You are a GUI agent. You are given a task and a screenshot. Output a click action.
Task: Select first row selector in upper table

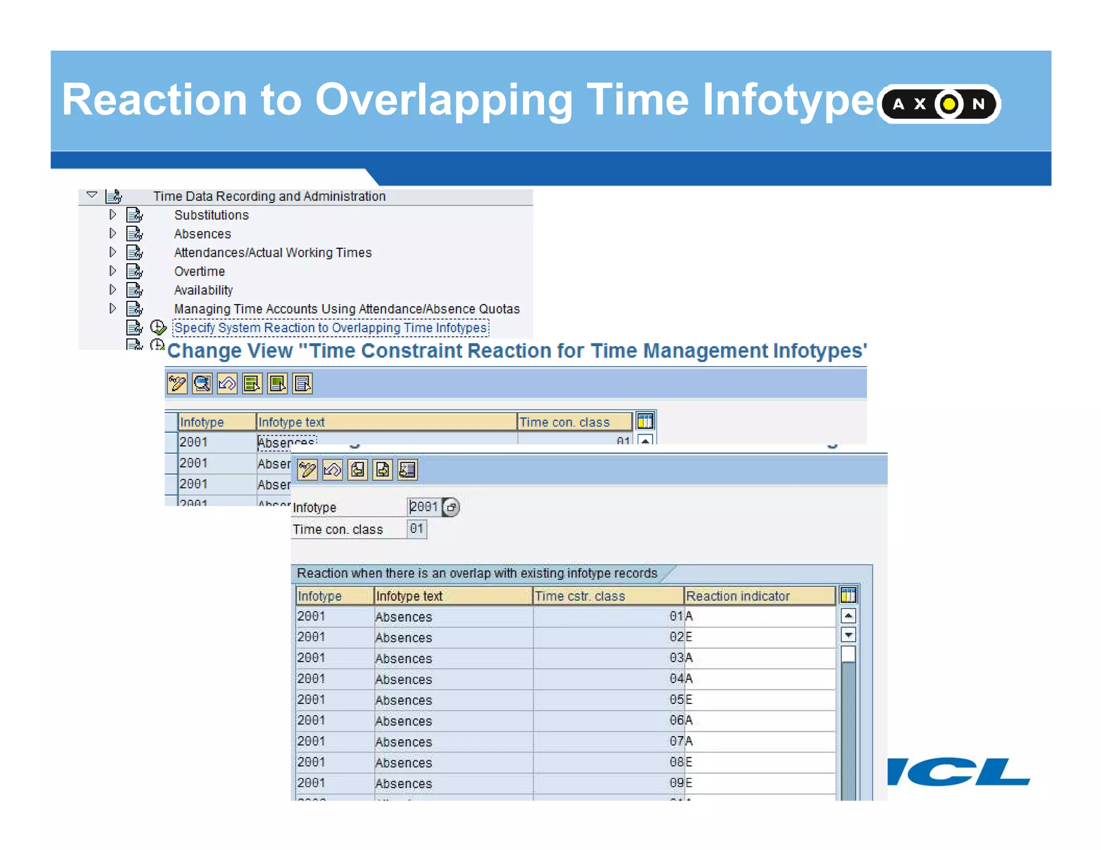point(171,442)
